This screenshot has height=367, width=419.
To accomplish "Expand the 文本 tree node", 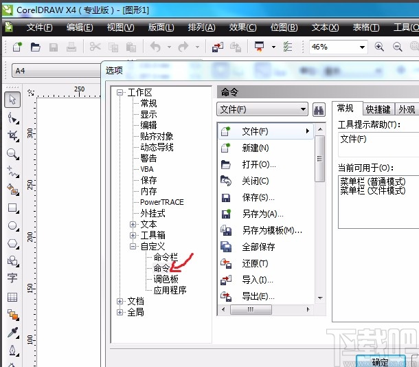I will click(x=133, y=224).
